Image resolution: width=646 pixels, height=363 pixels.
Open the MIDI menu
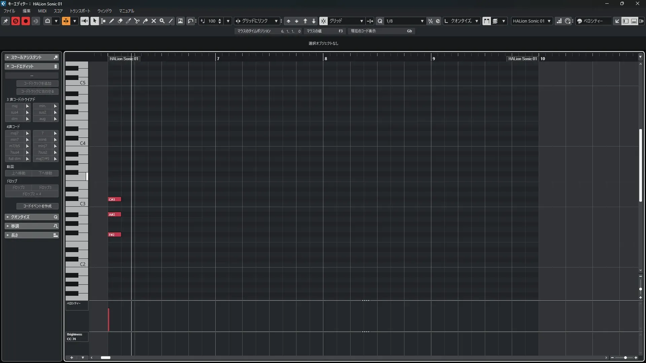[x=42, y=11]
